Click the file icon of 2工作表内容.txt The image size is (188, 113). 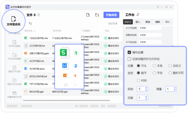[26, 46]
